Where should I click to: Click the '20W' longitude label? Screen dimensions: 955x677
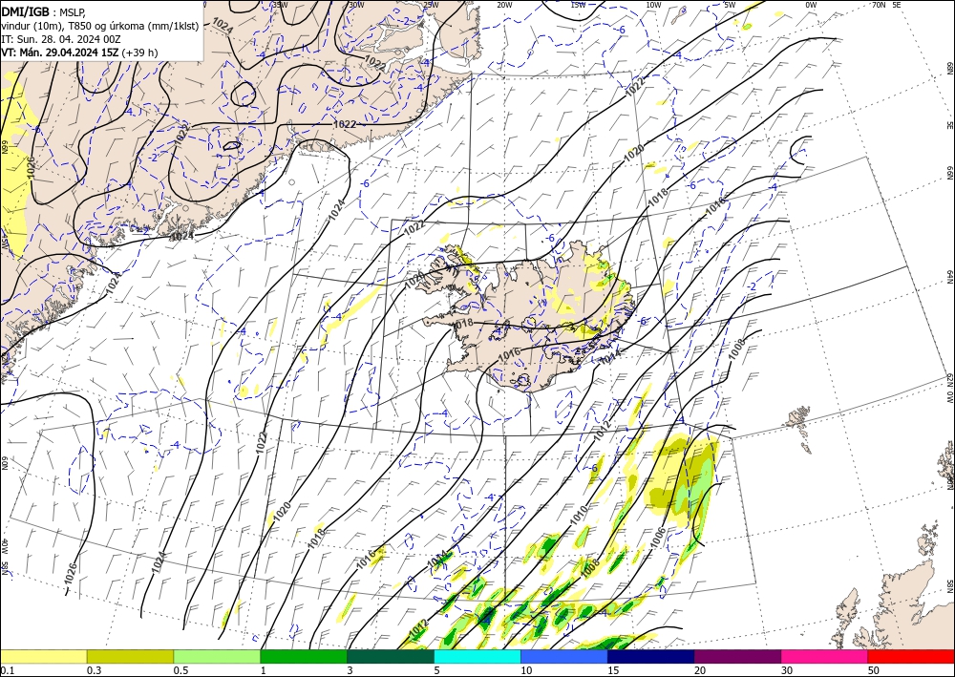[504, 4]
